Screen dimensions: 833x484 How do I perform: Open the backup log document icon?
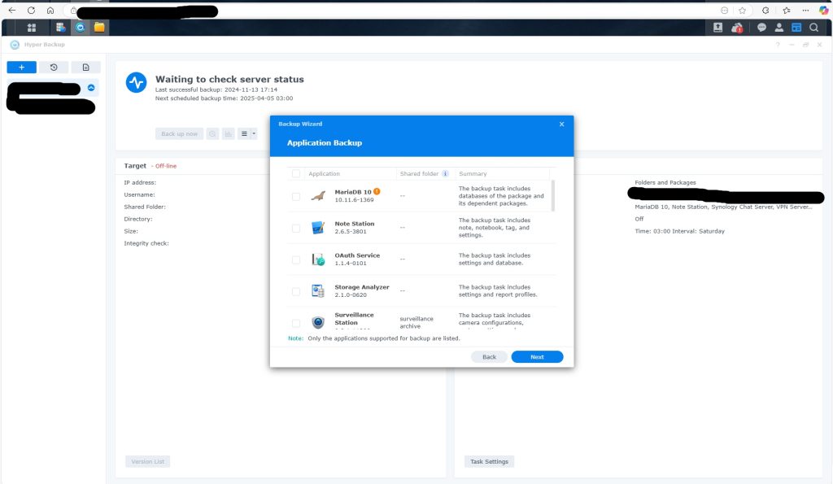point(85,68)
